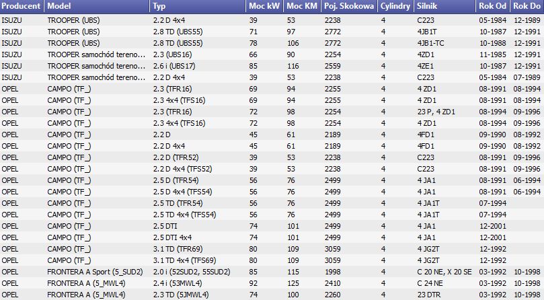Click the 2.3 (UBS16) type cell
Viewport: 544px width, 300px height.
[x=172, y=54]
